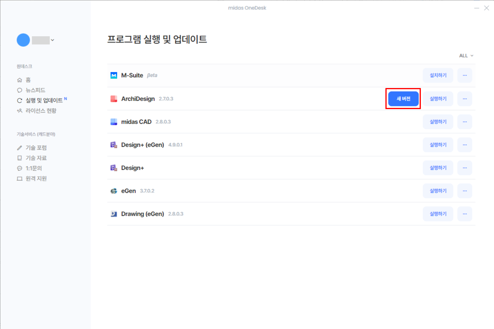Click the newsfeed speech bubble icon

(x=20, y=90)
